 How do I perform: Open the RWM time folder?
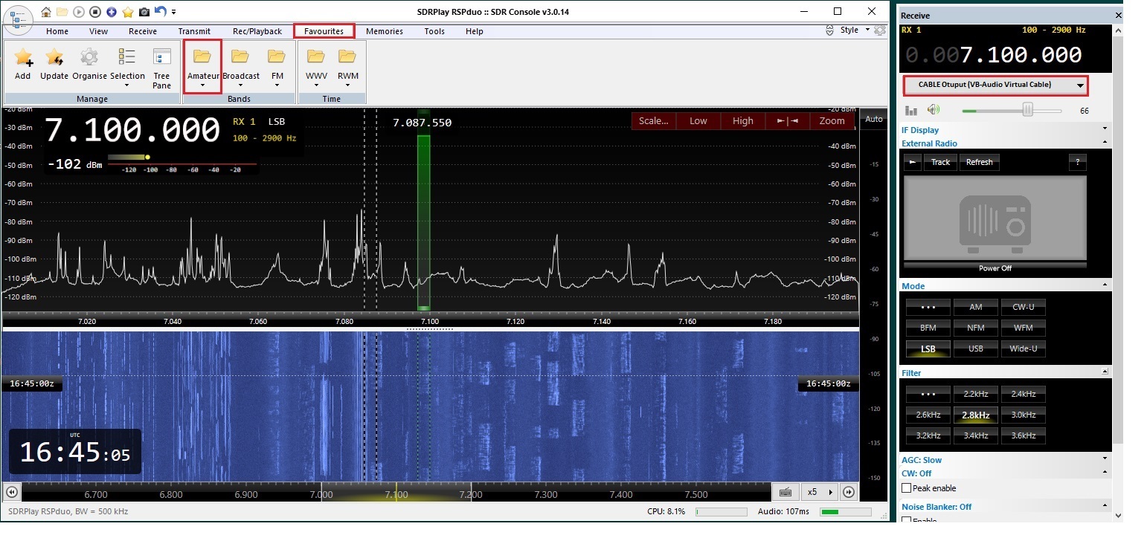pos(347,68)
